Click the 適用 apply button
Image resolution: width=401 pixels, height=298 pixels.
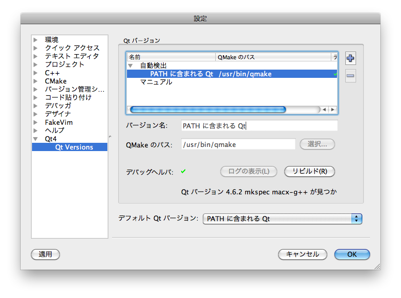coord(45,254)
